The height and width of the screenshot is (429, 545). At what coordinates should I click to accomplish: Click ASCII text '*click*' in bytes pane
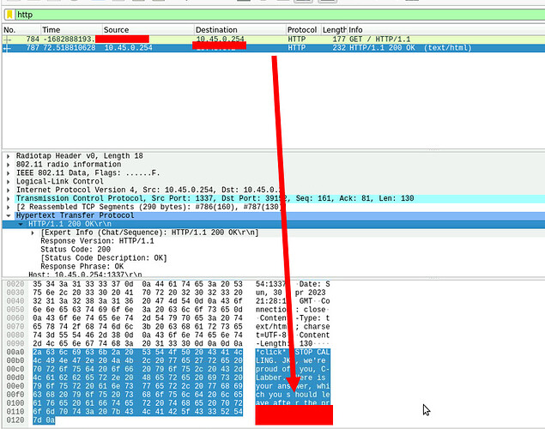[x=270, y=353]
